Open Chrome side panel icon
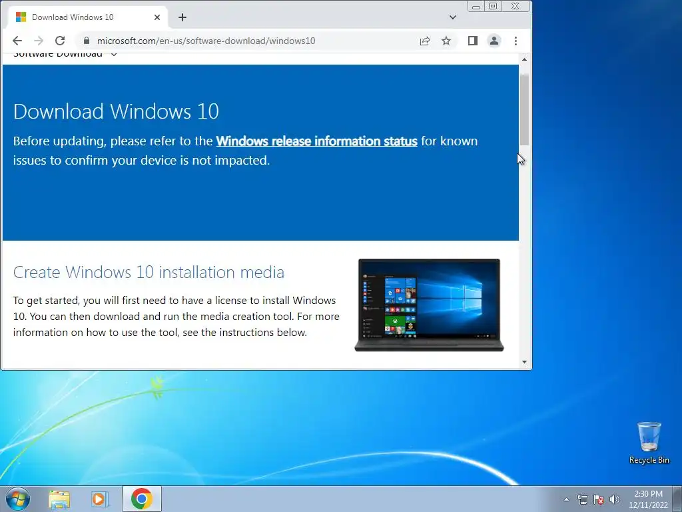 (473, 41)
